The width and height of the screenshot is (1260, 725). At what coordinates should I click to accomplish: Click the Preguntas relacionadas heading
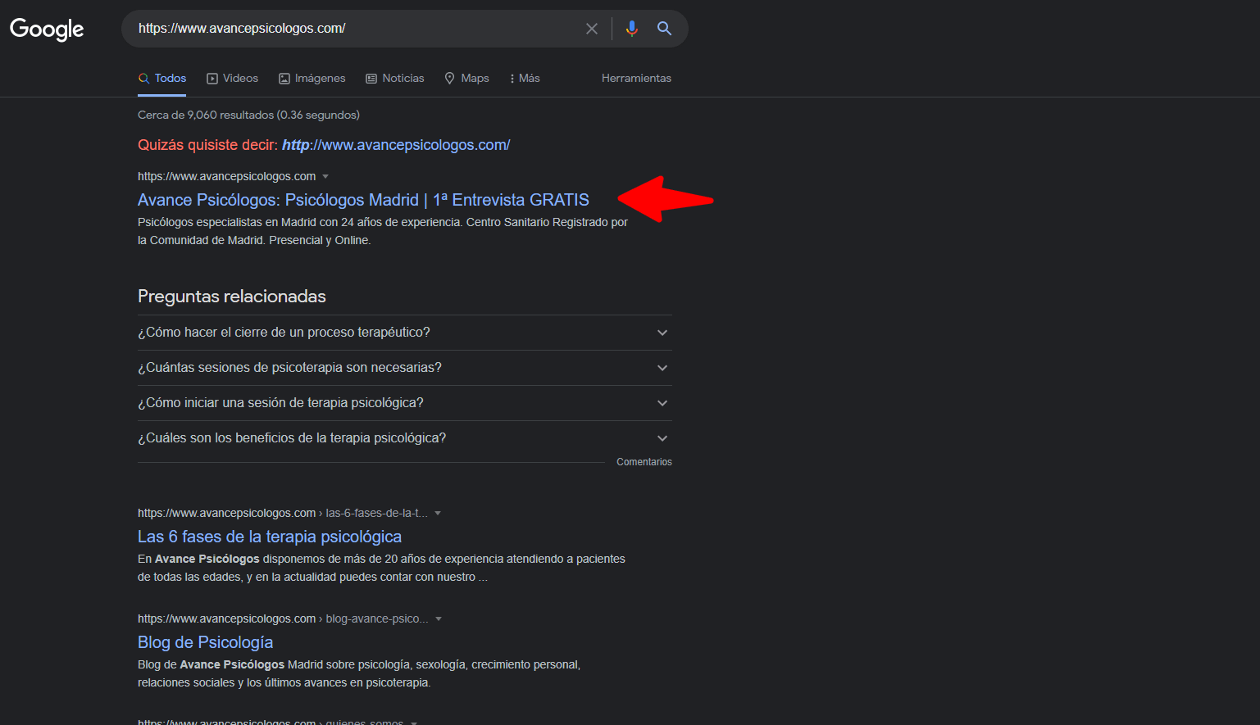click(232, 297)
